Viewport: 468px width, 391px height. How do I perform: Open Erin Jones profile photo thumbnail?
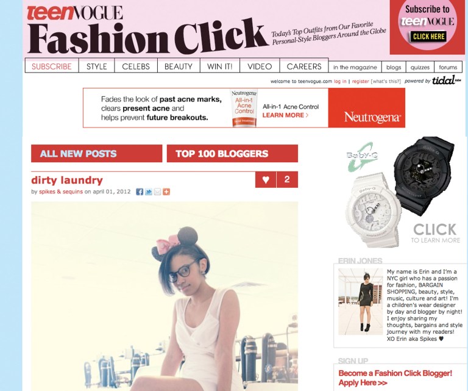coord(360,301)
